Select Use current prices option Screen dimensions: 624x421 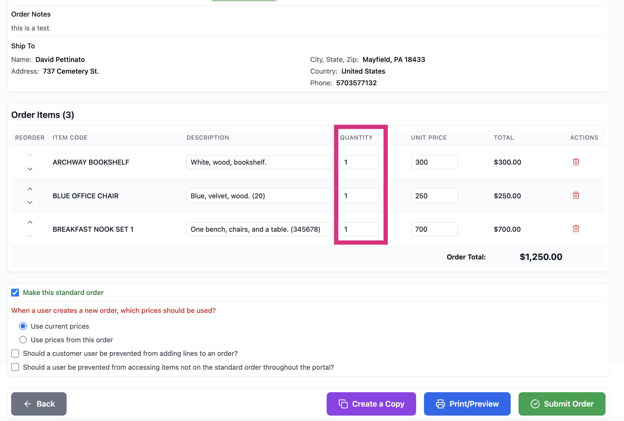click(23, 326)
